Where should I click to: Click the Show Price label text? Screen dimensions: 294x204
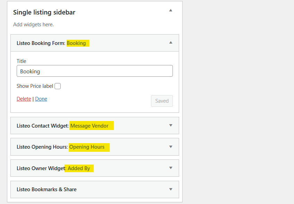35,86
